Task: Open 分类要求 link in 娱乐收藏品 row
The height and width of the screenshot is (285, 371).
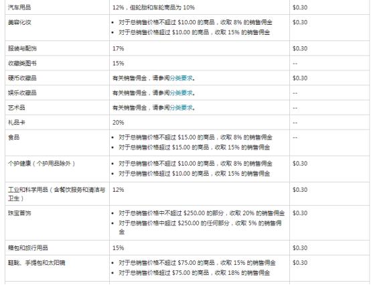Action: click(x=181, y=93)
